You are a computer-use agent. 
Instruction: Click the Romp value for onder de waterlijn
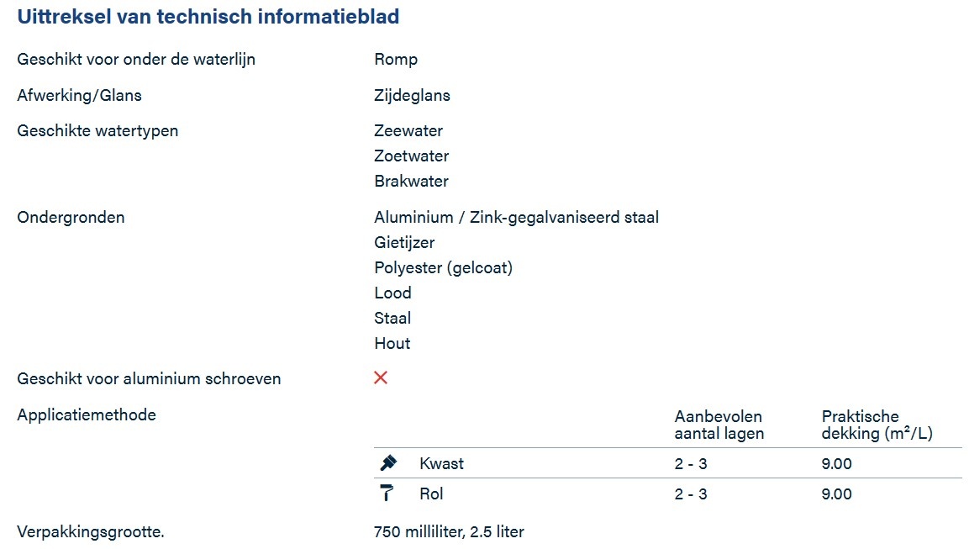pyautogui.click(x=396, y=60)
